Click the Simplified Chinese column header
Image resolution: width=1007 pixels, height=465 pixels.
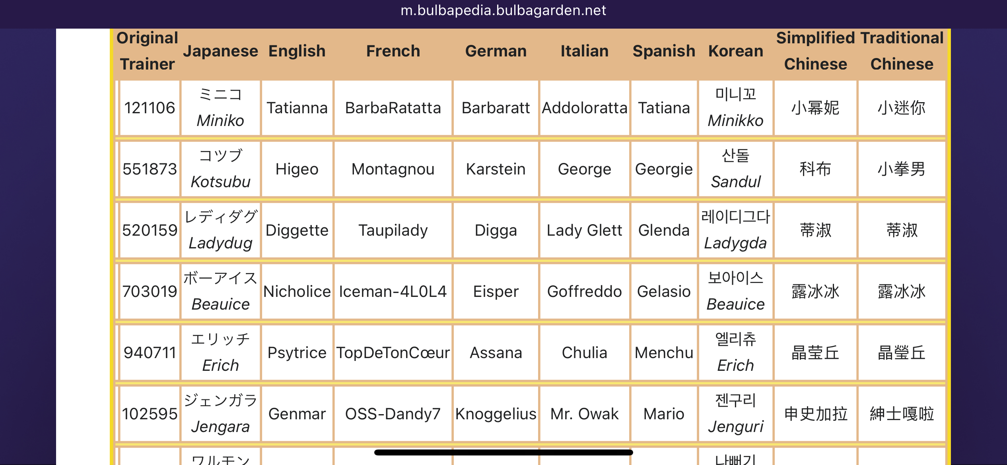(815, 51)
